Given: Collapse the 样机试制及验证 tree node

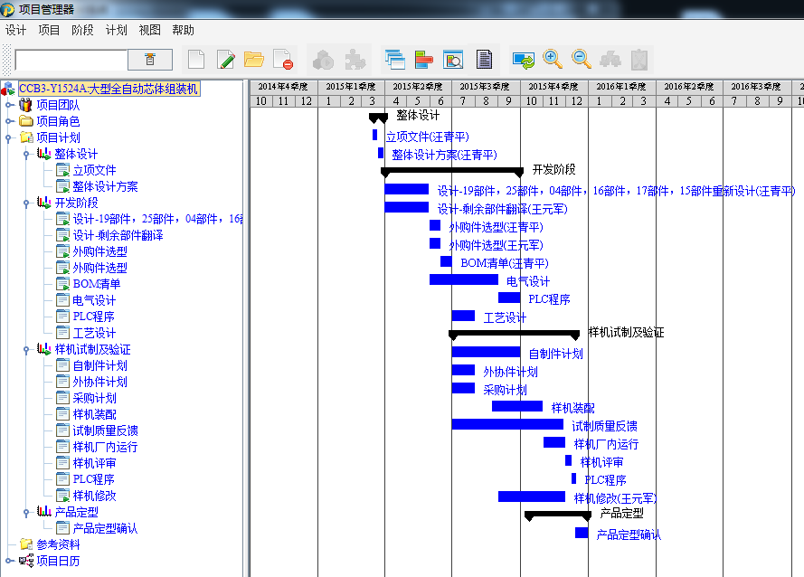Looking at the screenshot, I should click(x=27, y=349).
